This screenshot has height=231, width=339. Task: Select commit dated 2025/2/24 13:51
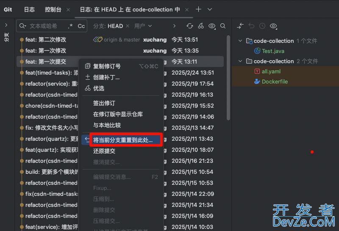(x=120, y=72)
